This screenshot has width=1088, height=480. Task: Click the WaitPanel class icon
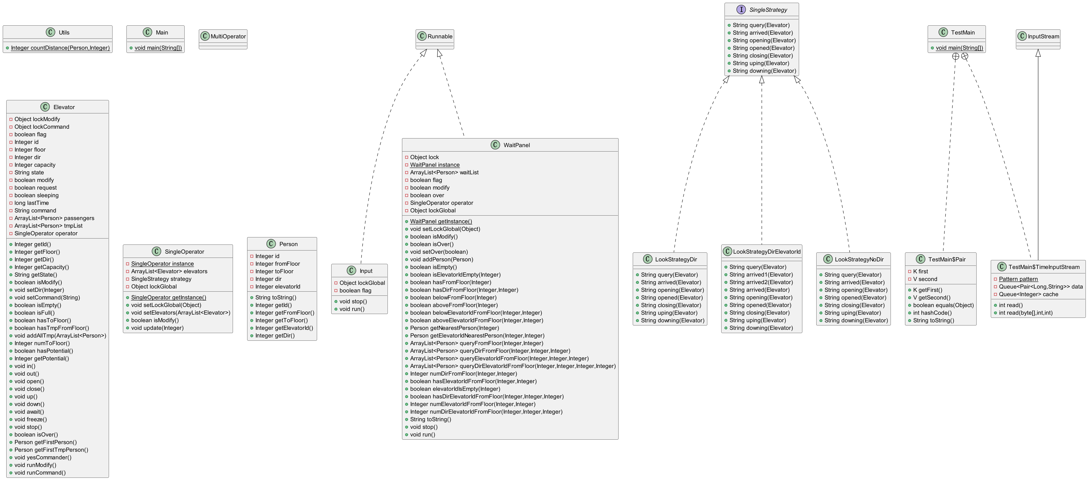click(x=495, y=145)
